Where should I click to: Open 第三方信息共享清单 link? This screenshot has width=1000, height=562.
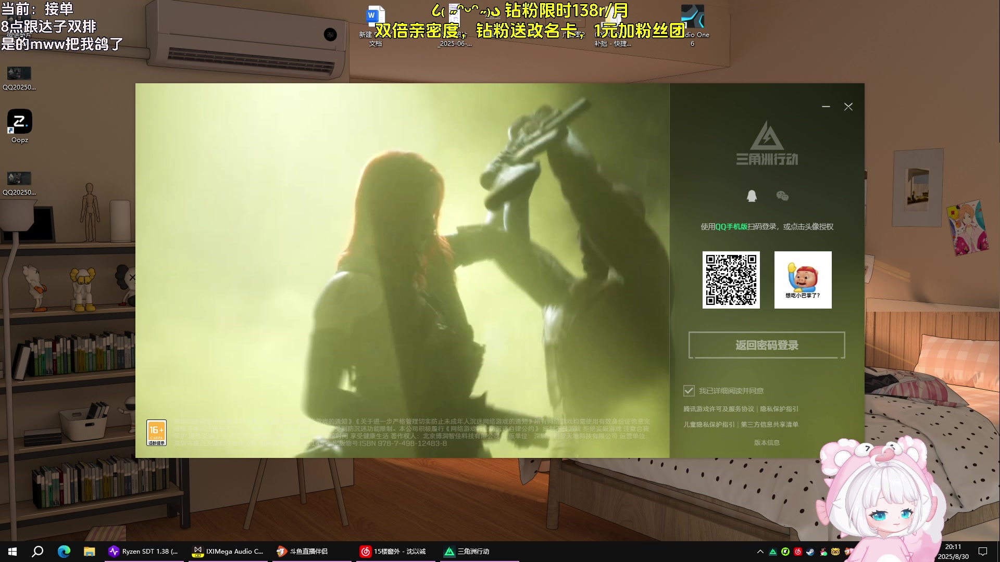pos(770,425)
